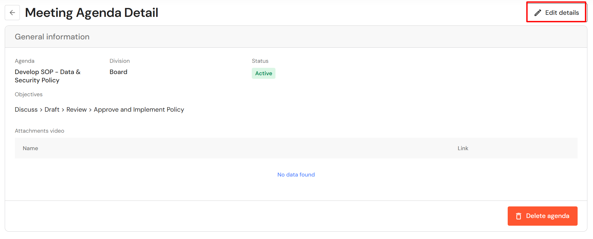Click the Board division value

[118, 72]
